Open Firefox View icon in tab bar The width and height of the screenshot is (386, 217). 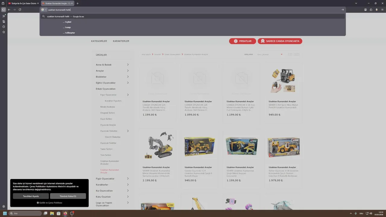pyautogui.click(x=3, y=3)
